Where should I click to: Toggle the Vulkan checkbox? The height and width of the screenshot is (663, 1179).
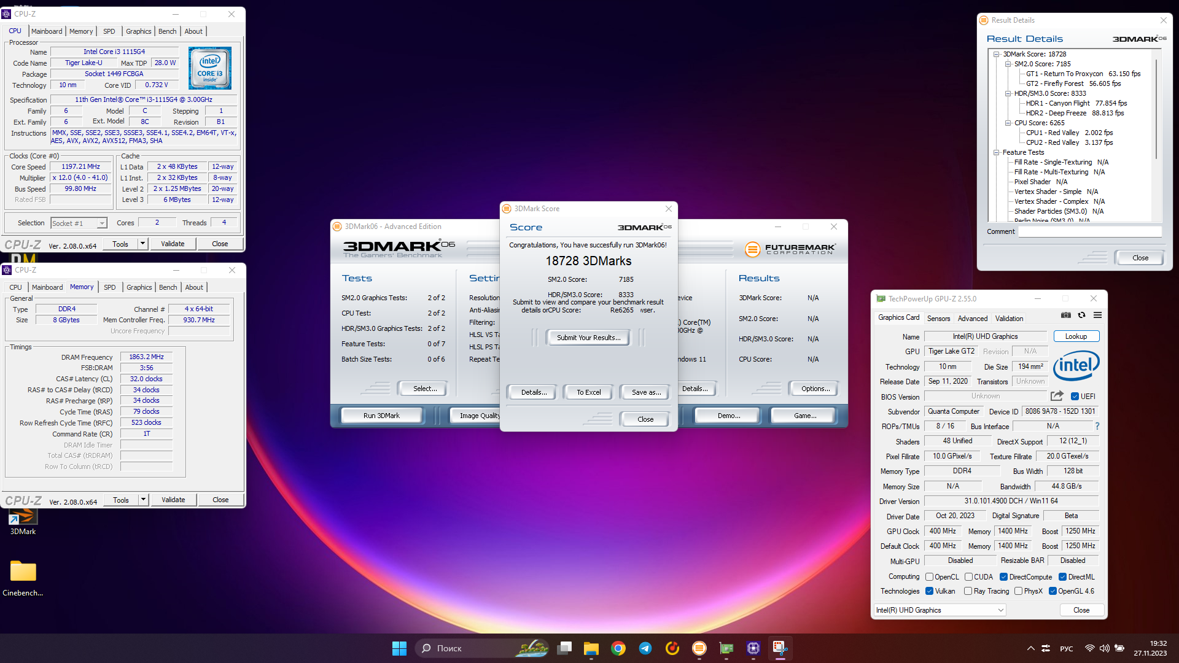pos(930,591)
